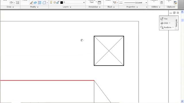Select the red horizontal line
This screenshot has height=103, width=184.
[x=47, y=80]
